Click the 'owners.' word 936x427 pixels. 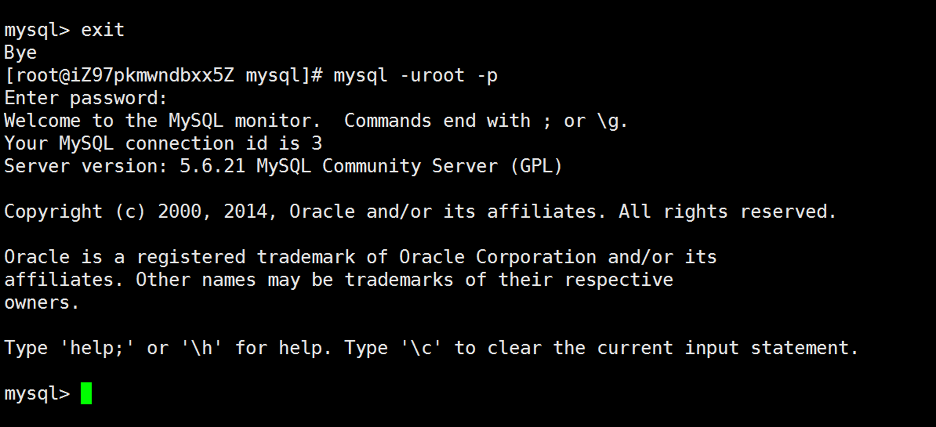click(x=42, y=303)
